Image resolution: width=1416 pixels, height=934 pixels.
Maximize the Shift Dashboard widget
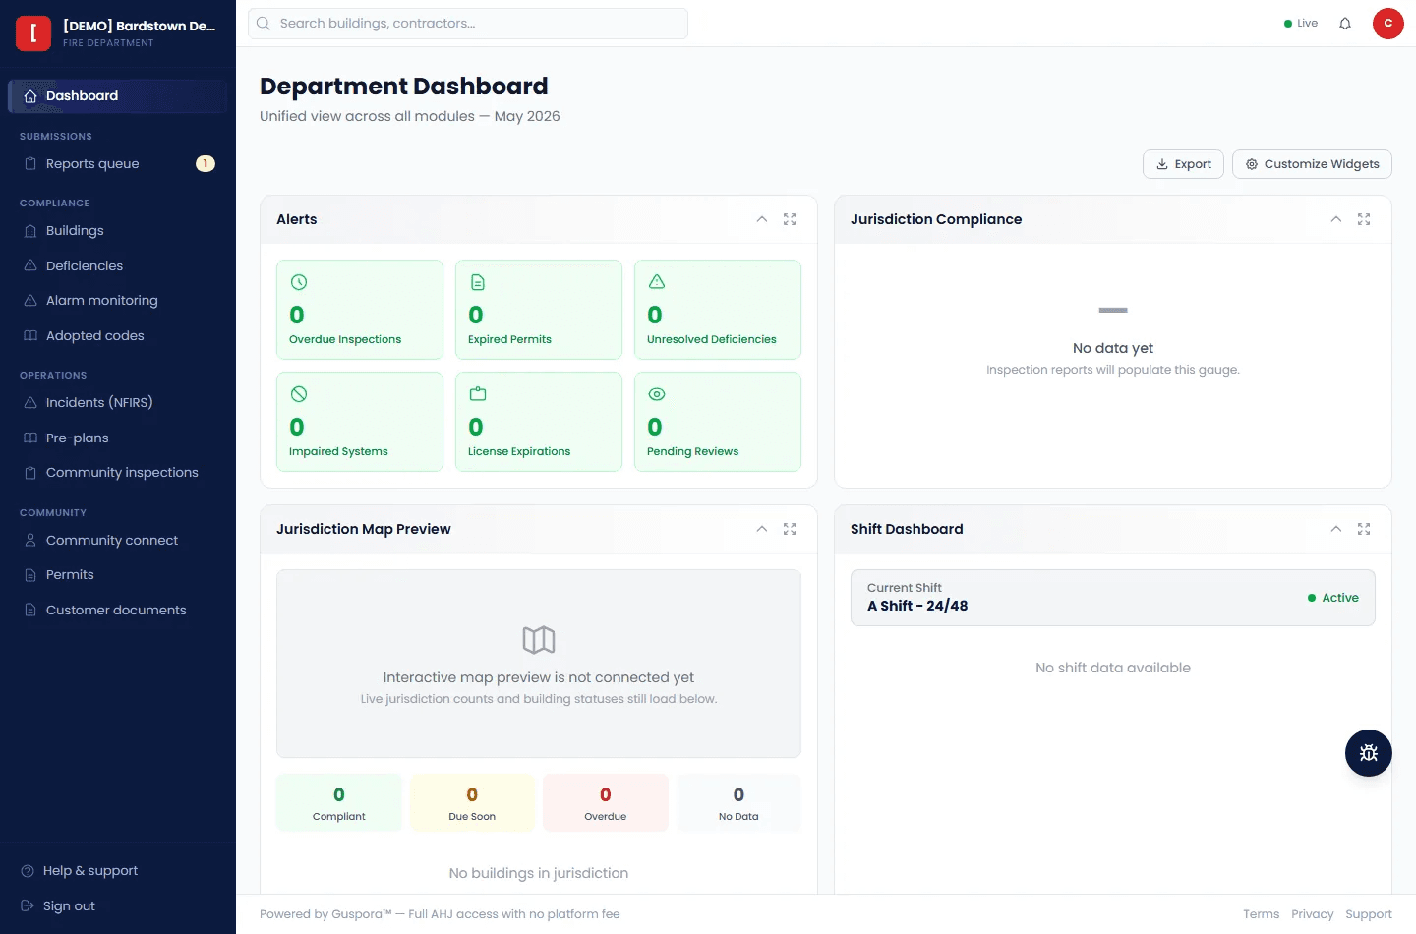pyautogui.click(x=1364, y=529)
